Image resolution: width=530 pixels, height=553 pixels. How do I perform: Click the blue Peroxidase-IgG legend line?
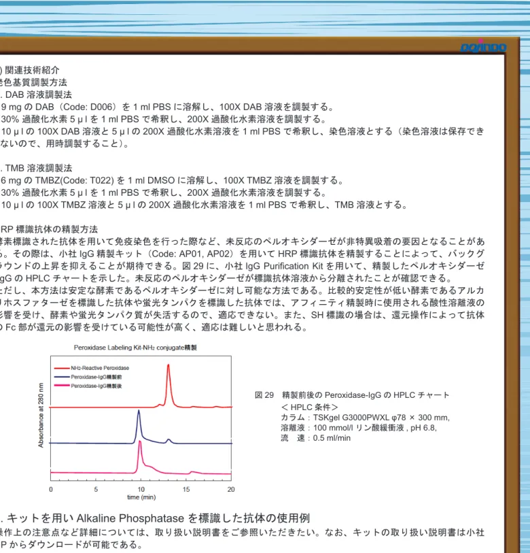coord(62,377)
